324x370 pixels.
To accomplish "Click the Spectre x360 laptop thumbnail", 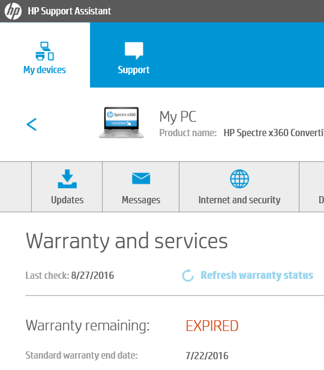I will click(x=121, y=122).
